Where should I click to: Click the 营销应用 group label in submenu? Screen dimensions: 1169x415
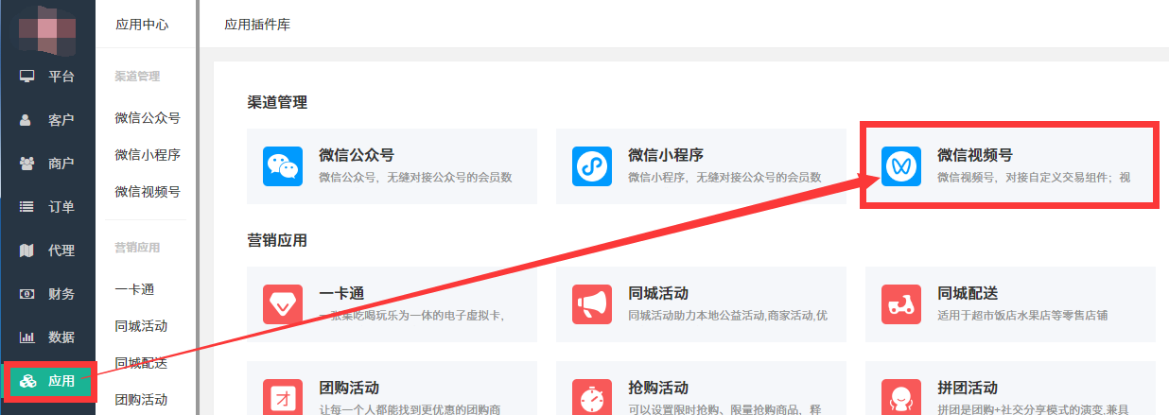pyautogui.click(x=137, y=248)
